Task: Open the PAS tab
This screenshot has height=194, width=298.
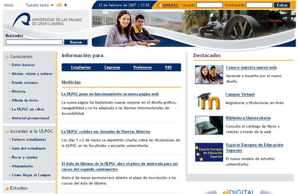Action: 169,67
